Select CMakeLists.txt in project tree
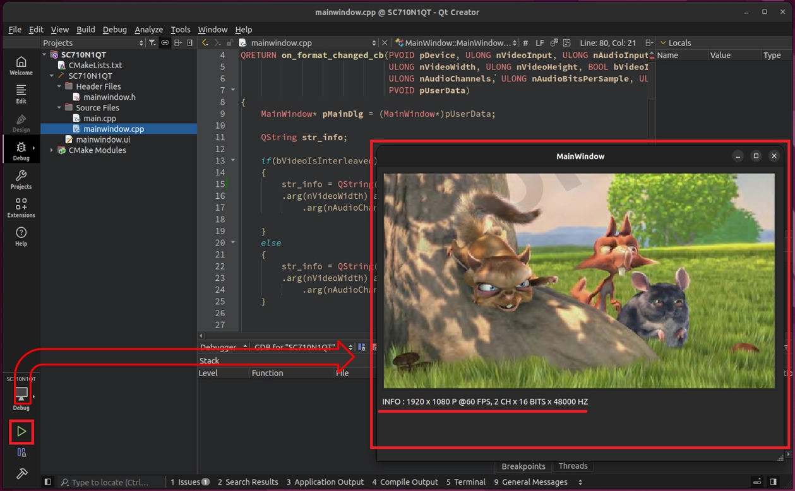 [95, 65]
